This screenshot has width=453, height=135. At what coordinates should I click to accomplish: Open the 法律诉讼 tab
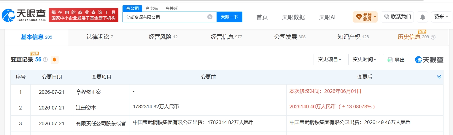click(100, 37)
